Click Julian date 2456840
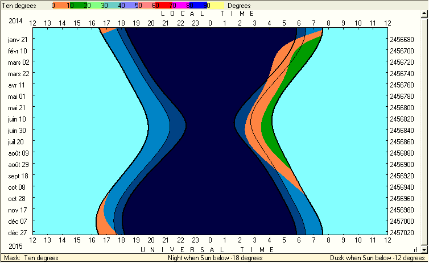Screen dimensions: 429x263 pyautogui.click(x=402, y=131)
